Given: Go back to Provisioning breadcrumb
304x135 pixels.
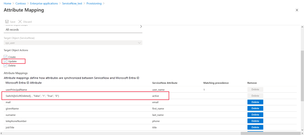Looking at the screenshot, I should [94, 4].
